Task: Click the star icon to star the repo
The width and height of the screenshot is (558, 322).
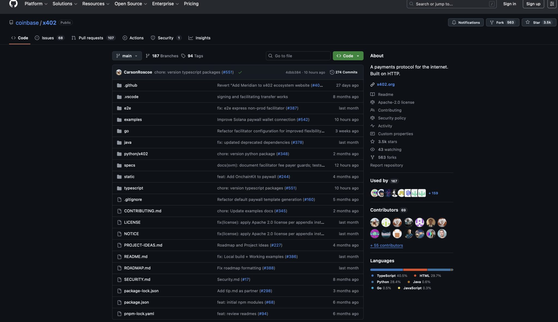Action: [x=528, y=22]
